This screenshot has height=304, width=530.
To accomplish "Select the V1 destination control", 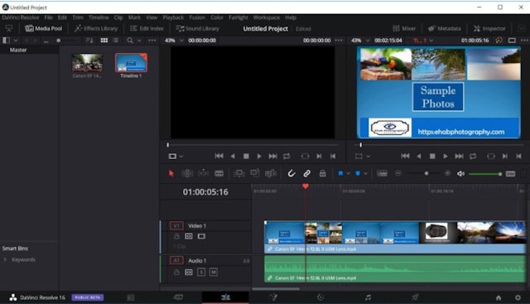I will [x=176, y=225].
